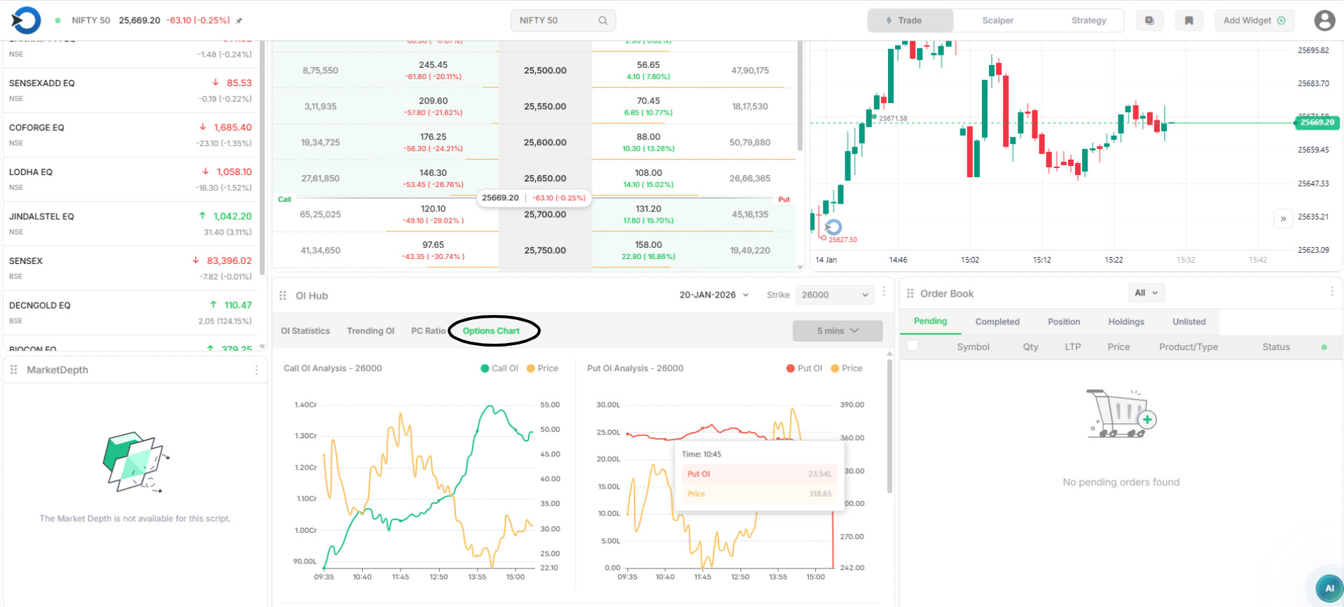Click the bookmark icon in top bar

pos(1189,20)
